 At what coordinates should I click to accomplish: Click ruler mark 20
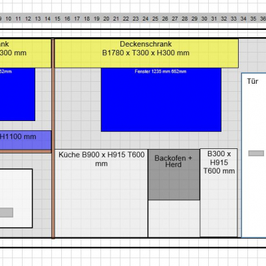tap(106, 19)
